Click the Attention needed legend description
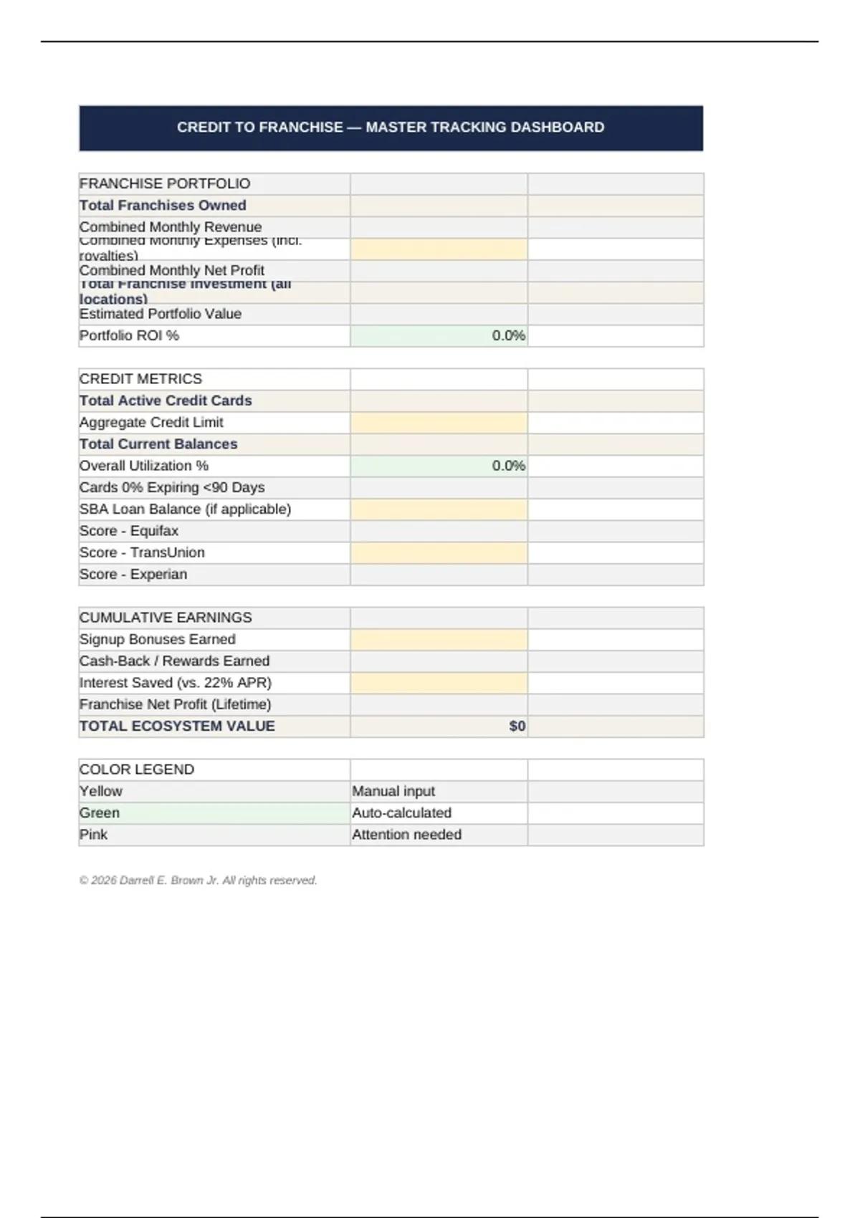860x1218 pixels. [x=406, y=835]
